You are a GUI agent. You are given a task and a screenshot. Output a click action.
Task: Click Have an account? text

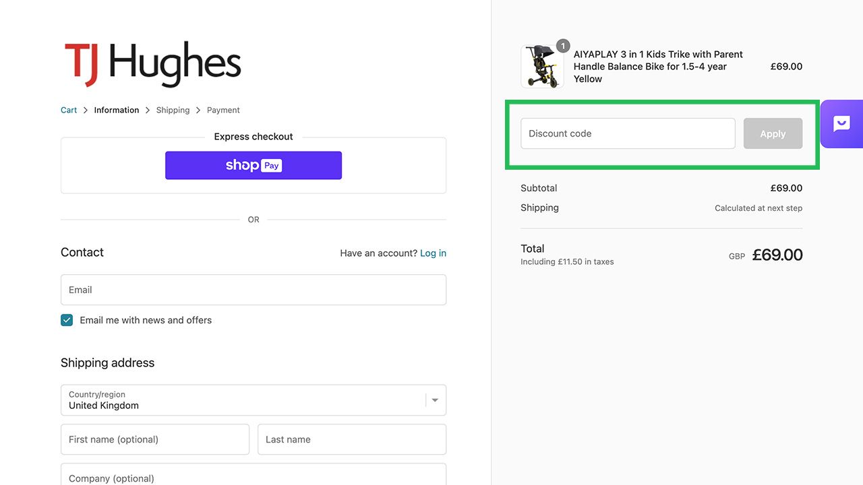click(379, 253)
